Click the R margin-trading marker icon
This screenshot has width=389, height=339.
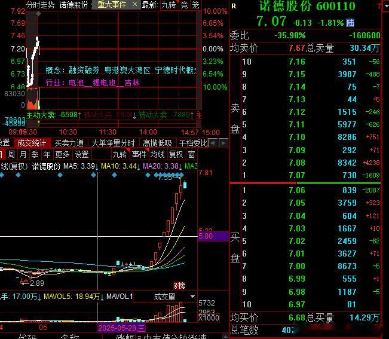(x=234, y=6)
